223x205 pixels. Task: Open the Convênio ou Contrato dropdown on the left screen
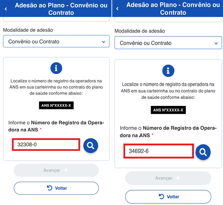56,42
